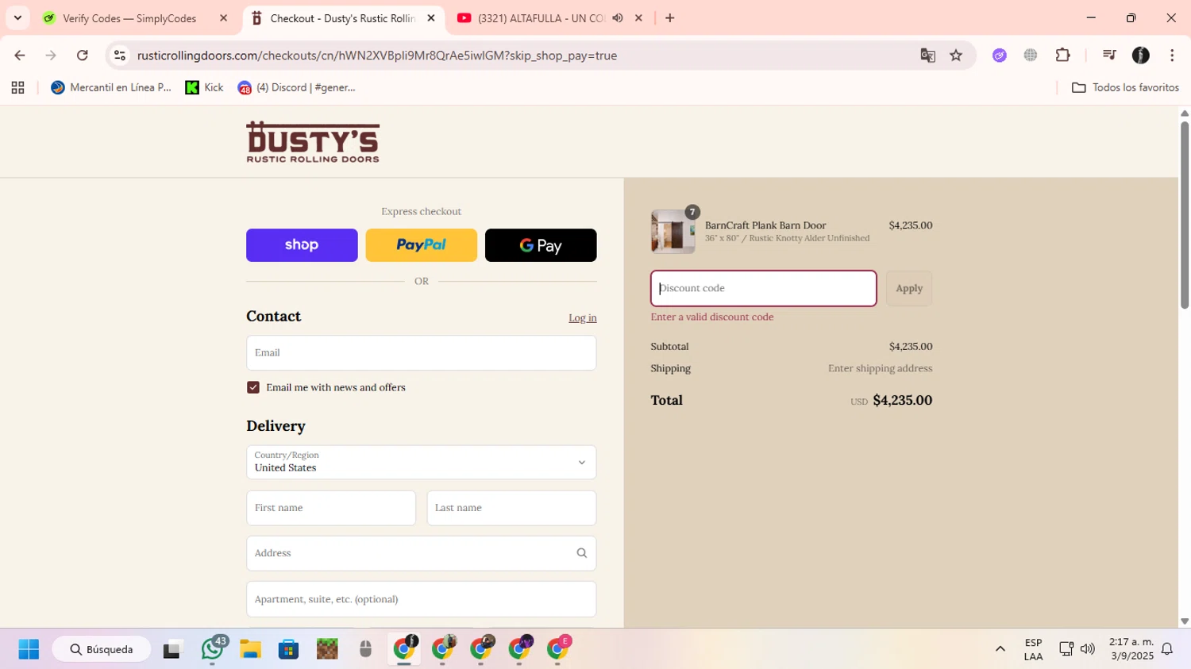Click Dusty's Rustic Rolling Doors logo
This screenshot has width=1191, height=669.
point(313,142)
